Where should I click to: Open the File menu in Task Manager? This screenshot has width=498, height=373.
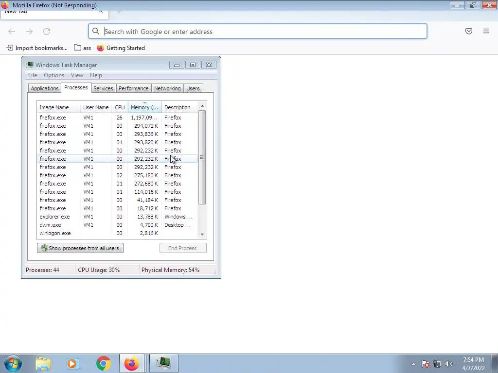click(x=33, y=75)
